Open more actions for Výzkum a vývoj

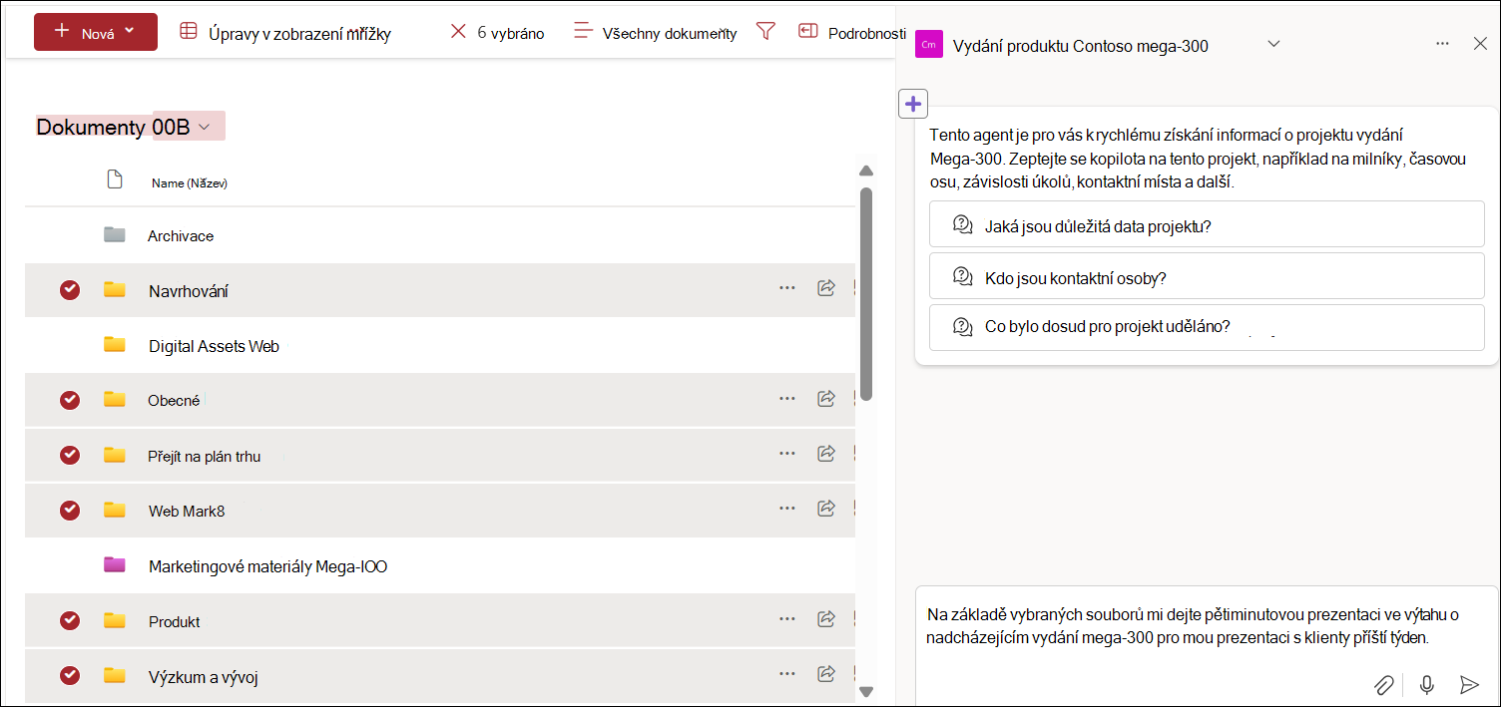(787, 673)
